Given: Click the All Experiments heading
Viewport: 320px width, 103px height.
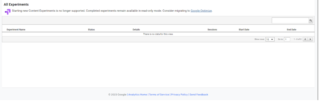Looking at the screenshot, I should click(x=16, y=5).
